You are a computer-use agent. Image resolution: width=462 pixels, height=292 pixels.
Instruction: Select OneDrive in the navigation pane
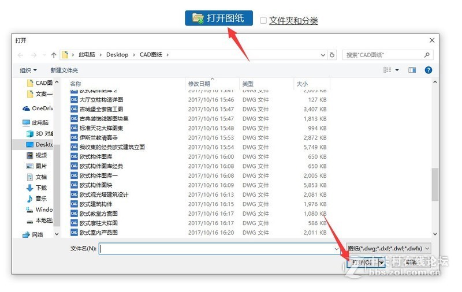(38, 108)
